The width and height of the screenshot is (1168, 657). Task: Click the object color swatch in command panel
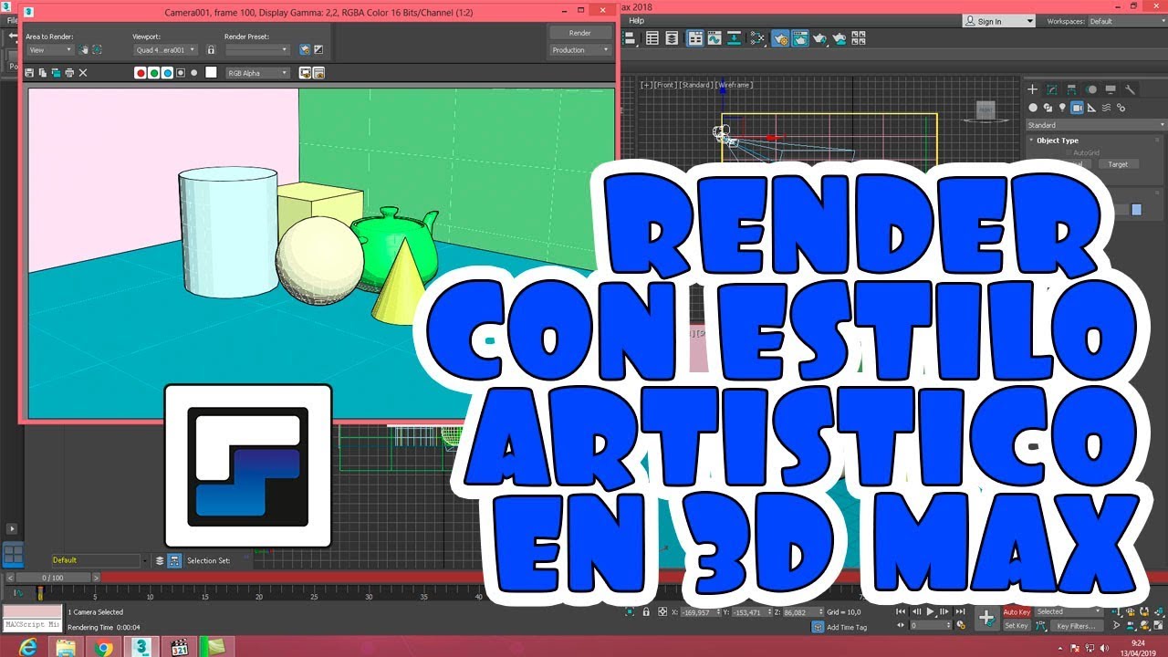click(x=1137, y=210)
